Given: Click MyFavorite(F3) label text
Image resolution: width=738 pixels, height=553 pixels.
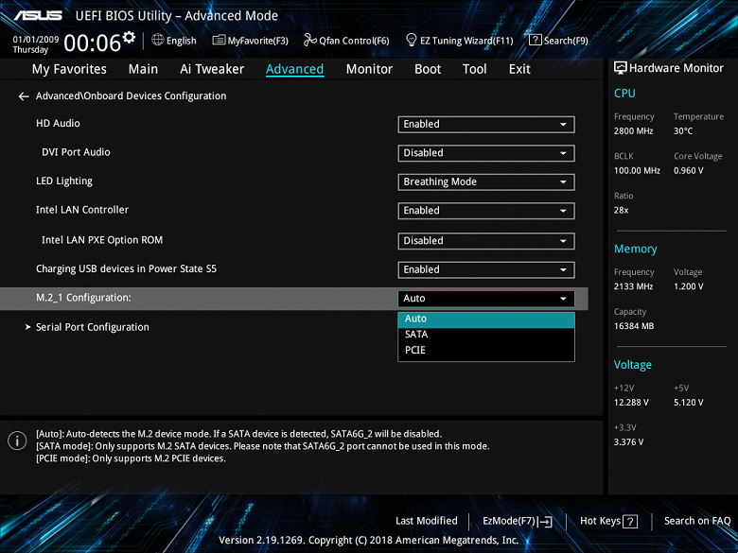Looking at the screenshot, I should click(258, 41).
